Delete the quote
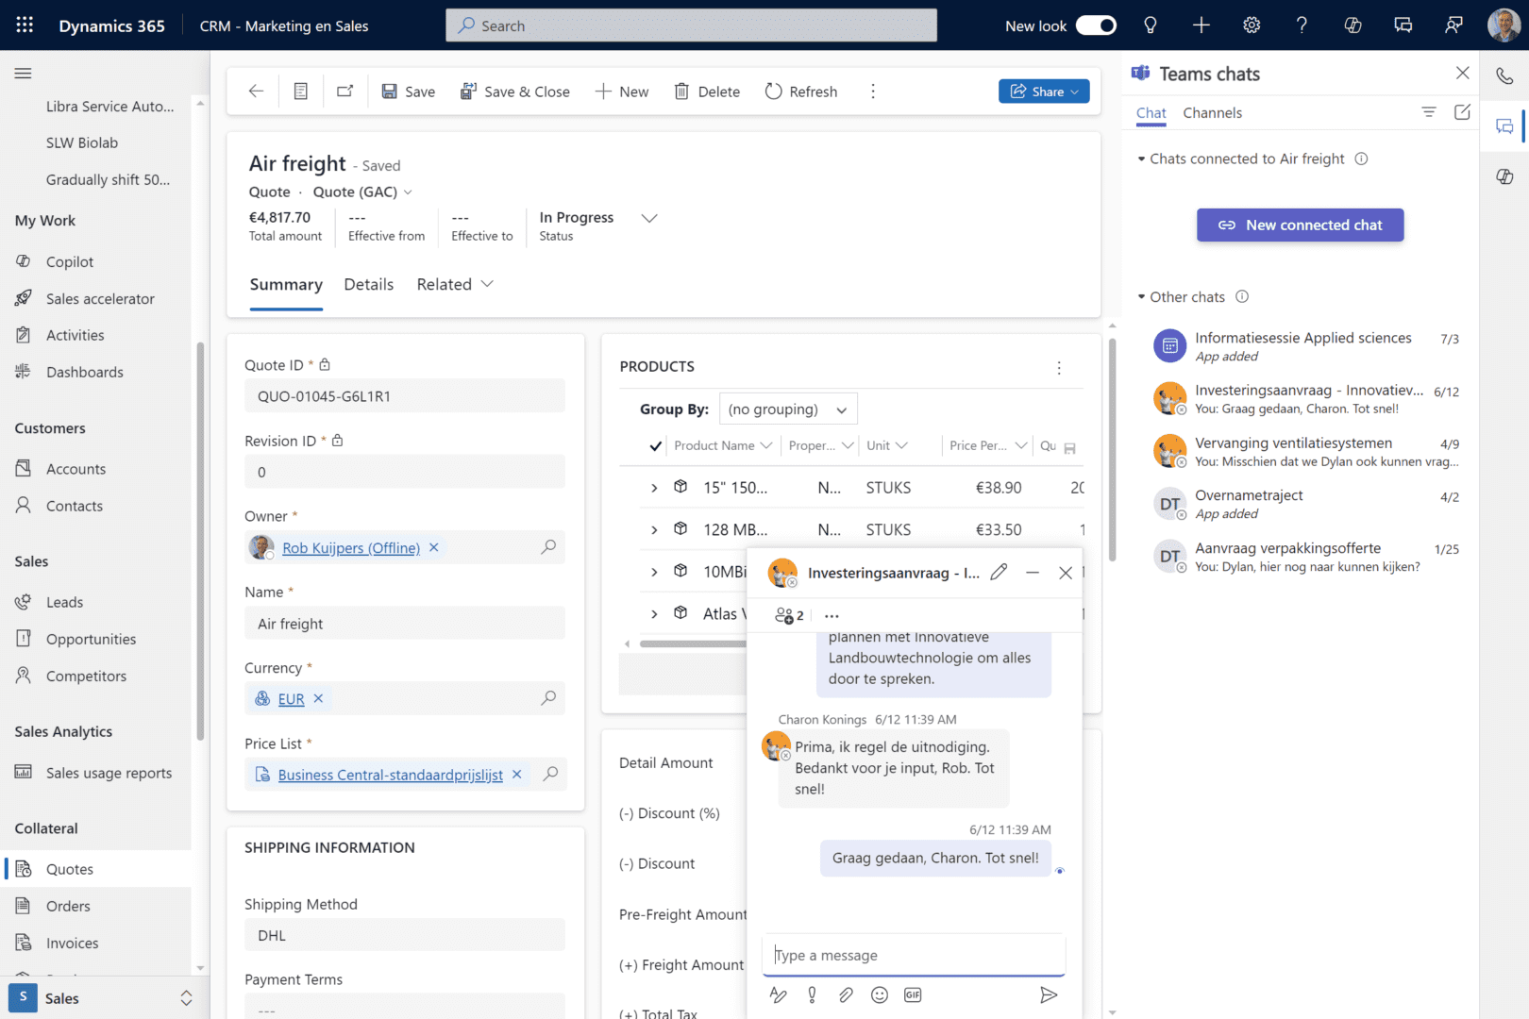This screenshot has height=1019, width=1529. pyautogui.click(x=707, y=92)
